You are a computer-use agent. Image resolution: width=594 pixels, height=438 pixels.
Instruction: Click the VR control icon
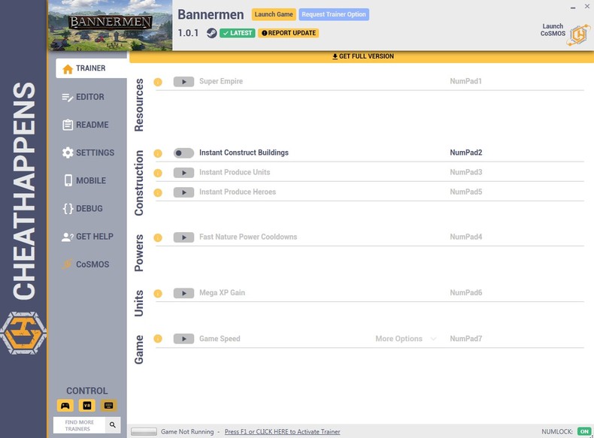87,406
